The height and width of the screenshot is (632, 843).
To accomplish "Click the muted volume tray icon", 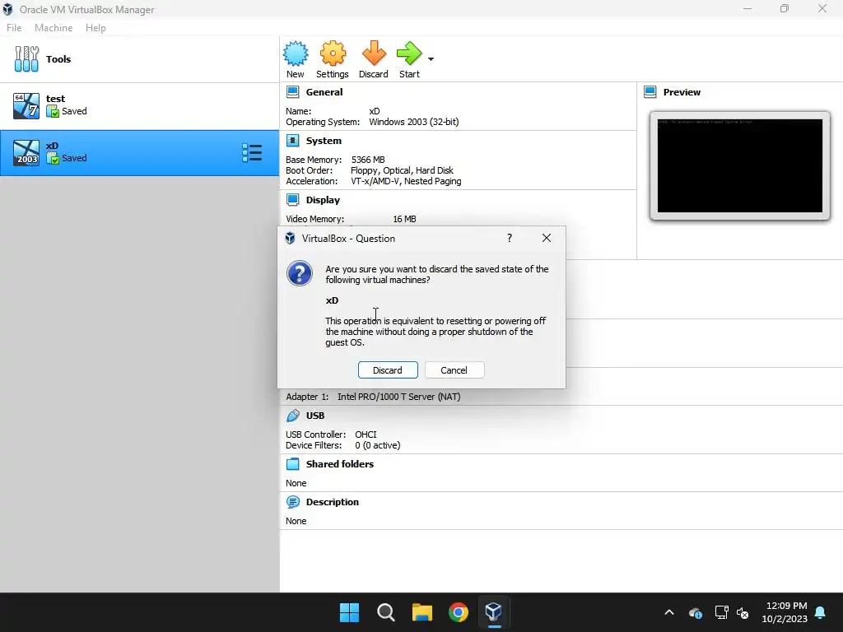I will point(743,612).
